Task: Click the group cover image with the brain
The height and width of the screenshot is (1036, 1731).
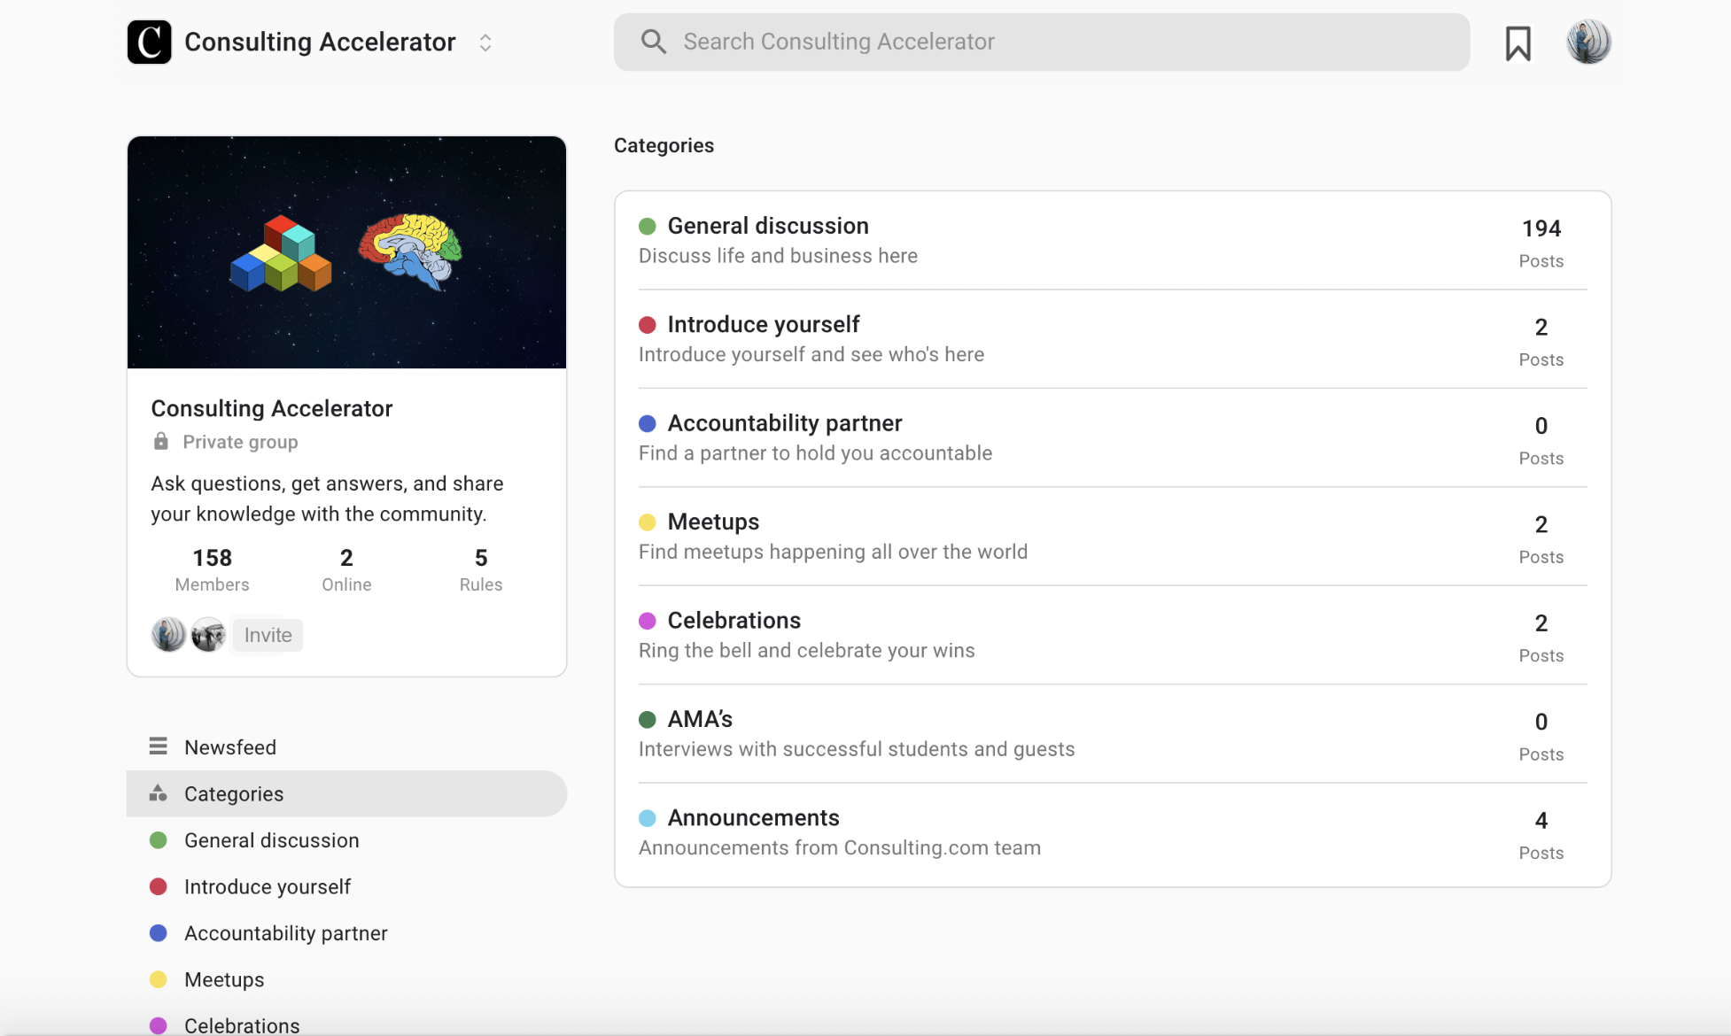Action: pos(346,252)
